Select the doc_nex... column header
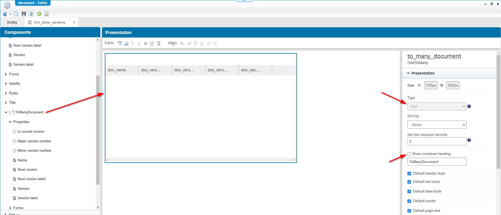 point(255,70)
